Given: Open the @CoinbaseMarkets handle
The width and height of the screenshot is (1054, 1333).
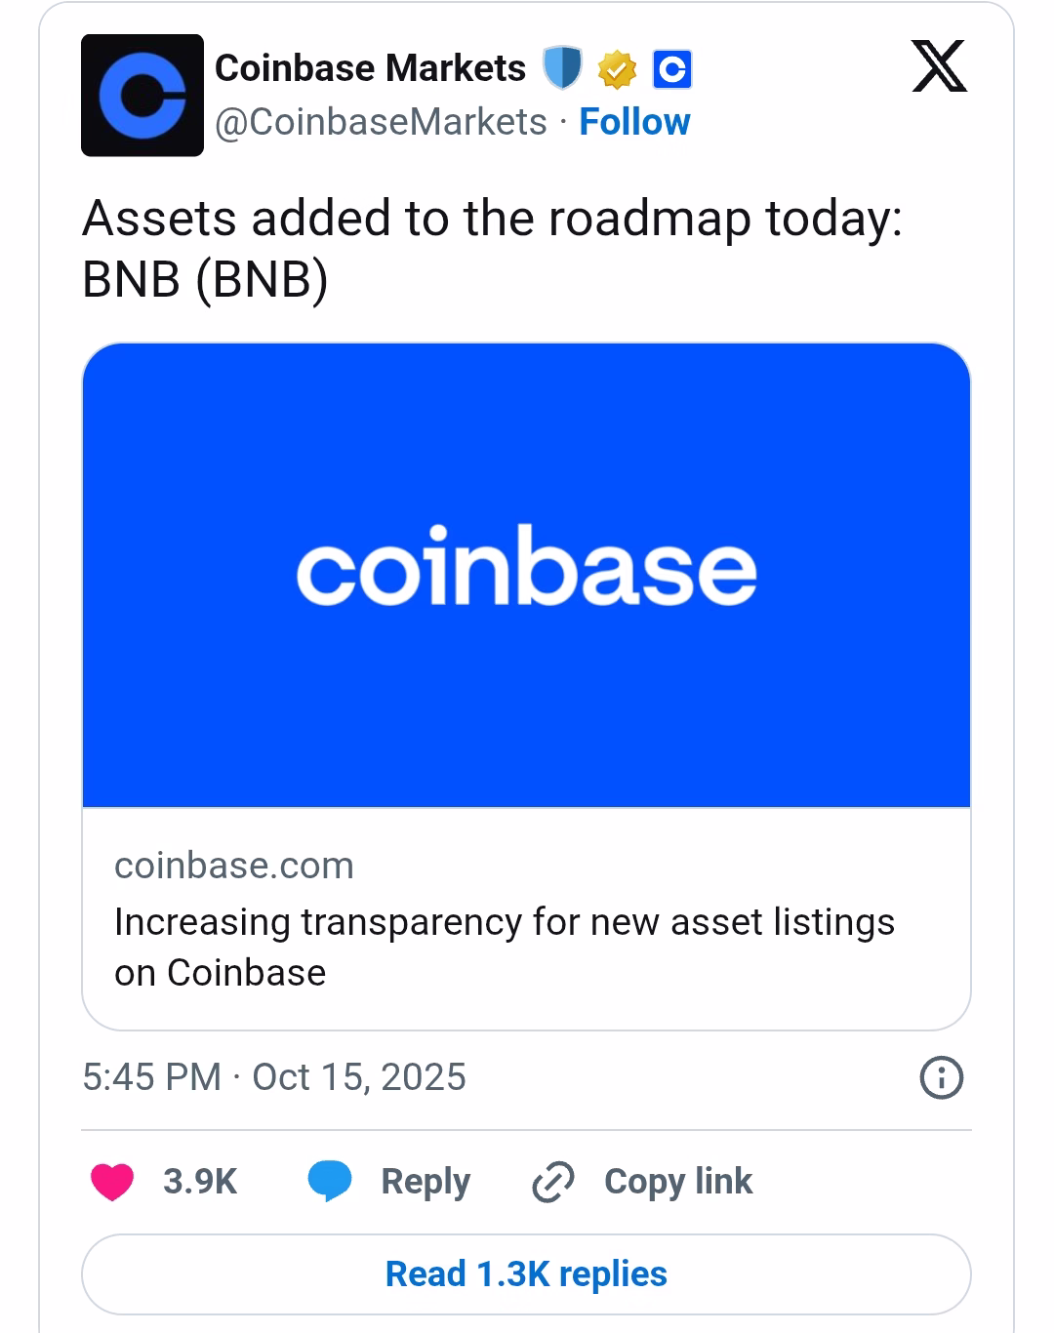Looking at the screenshot, I should (x=381, y=122).
